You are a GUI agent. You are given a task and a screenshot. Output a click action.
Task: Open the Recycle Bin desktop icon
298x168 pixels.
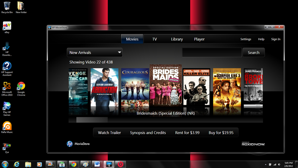[7, 7]
